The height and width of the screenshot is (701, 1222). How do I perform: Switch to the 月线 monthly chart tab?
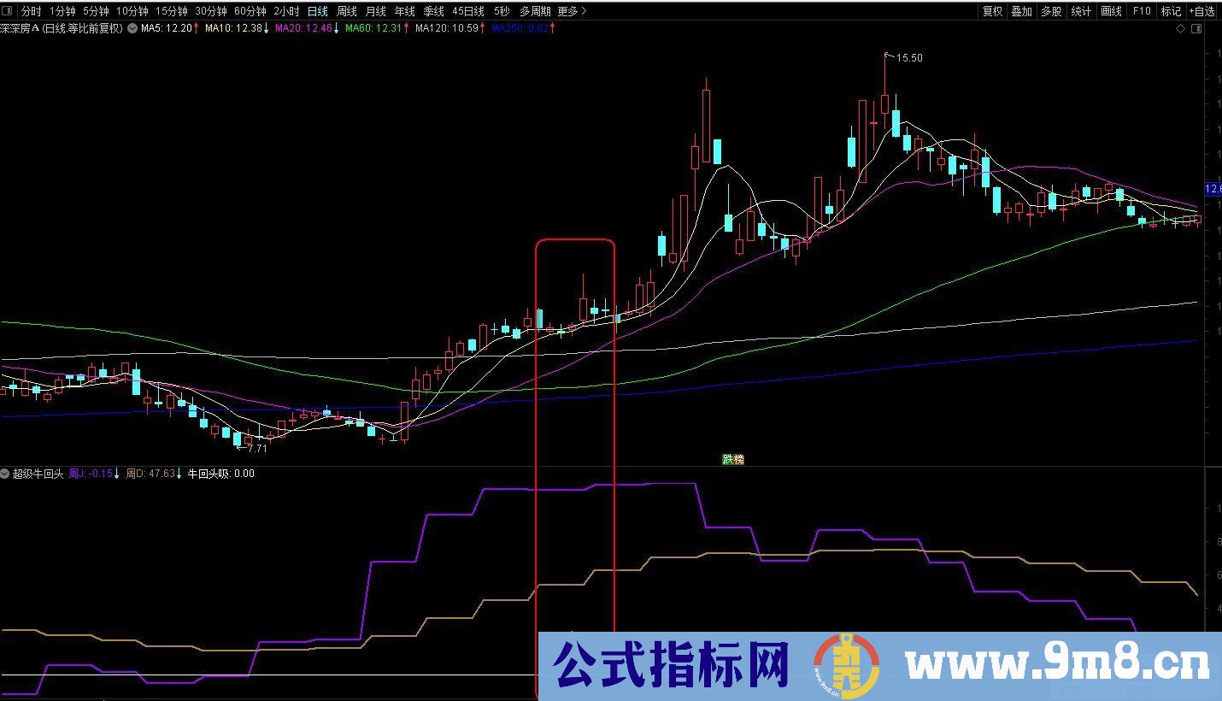(x=373, y=11)
